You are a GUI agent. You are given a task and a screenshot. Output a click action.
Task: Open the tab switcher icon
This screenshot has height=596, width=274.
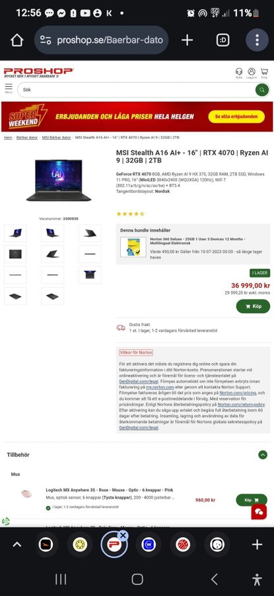tap(223, 40)
